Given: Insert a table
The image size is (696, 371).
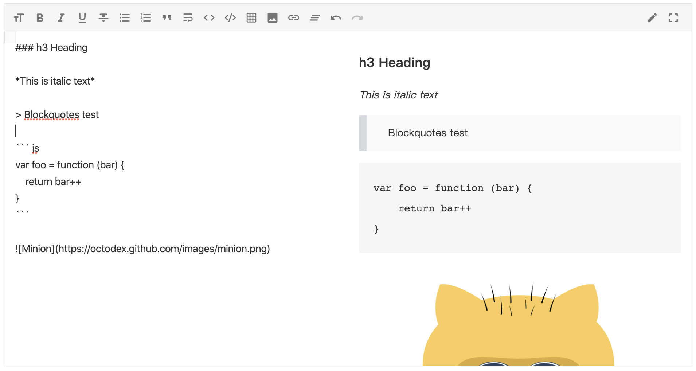Looking at the screenshot, I should click(251, 17).
